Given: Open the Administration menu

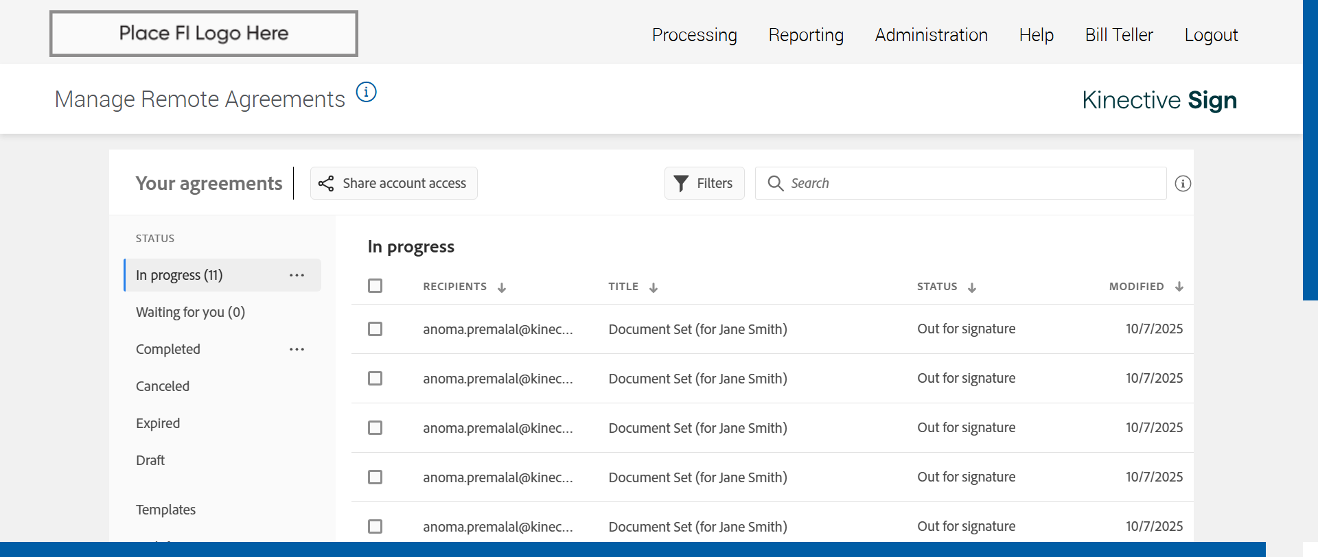Looking at the screenshot, I should [931, 35].
